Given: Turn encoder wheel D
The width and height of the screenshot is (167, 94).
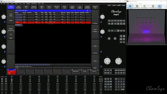Looking at the screenshot, I should click(4, 62).
